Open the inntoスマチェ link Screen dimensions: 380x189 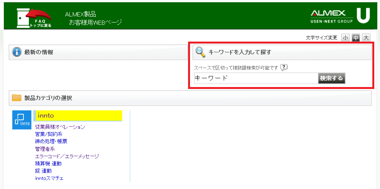pyautogui.click(x=49, y=178)
